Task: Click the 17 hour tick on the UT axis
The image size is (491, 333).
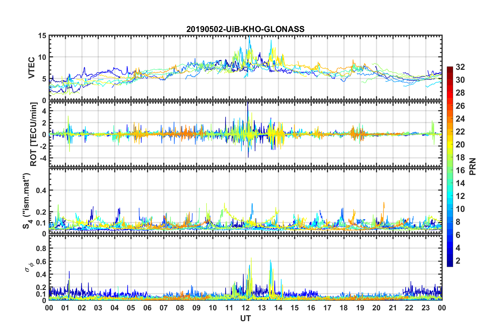Action: pyautogui.click(x=327, y=308)
